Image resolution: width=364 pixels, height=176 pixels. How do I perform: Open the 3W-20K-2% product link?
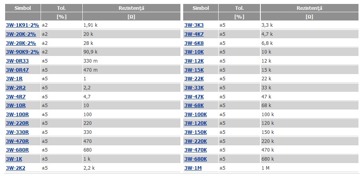coord(21,34)
